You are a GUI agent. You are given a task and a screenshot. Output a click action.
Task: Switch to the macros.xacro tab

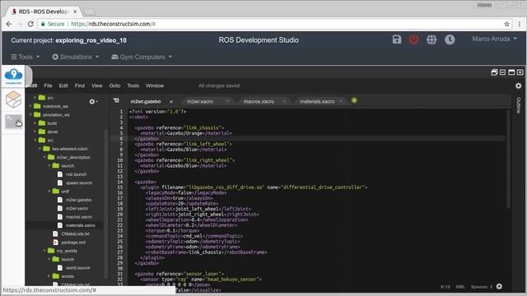259,101
